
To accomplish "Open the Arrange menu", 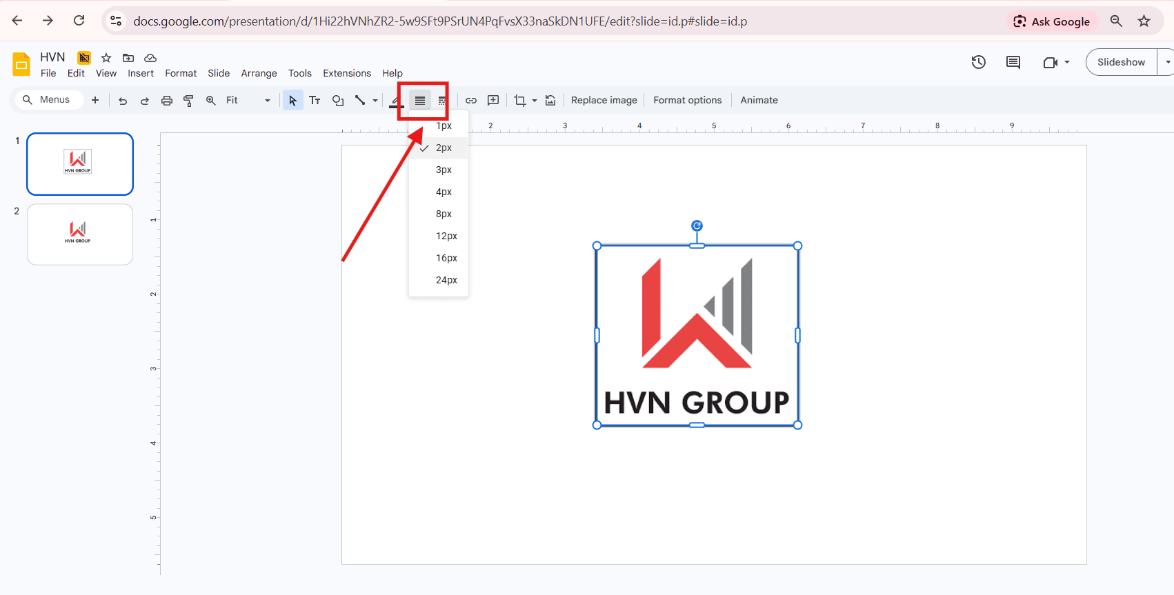I will [259, 73].
